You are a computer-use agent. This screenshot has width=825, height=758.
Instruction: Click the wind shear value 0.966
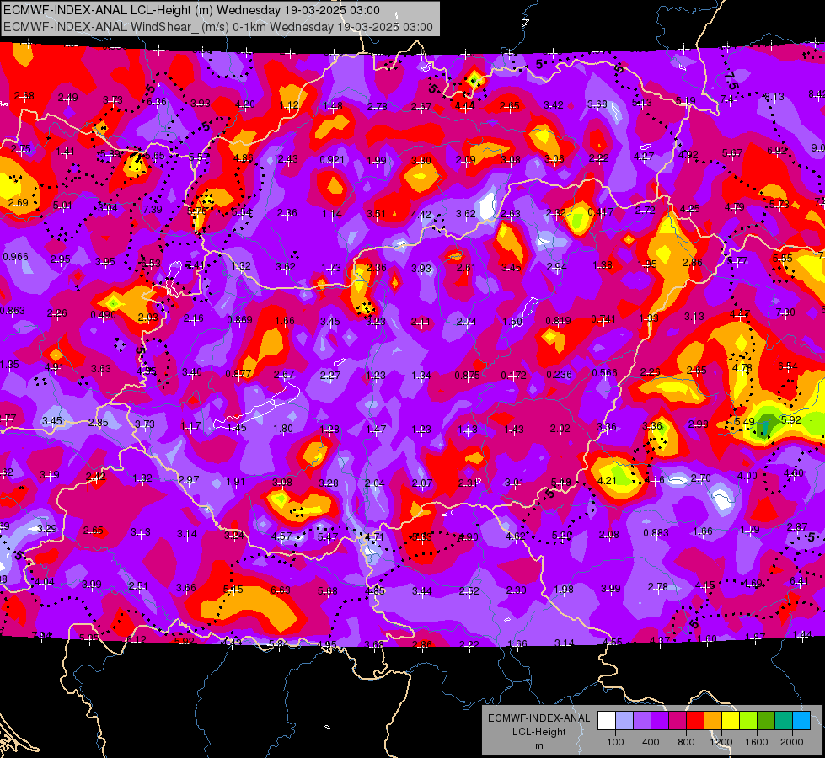tap(16, 257)
